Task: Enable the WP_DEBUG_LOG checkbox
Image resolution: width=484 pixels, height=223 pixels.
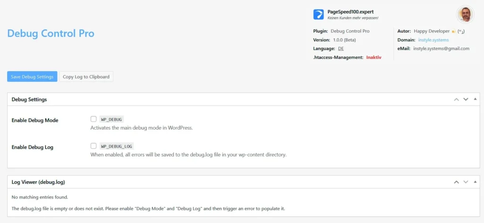Action: click(x=93, y=146)
